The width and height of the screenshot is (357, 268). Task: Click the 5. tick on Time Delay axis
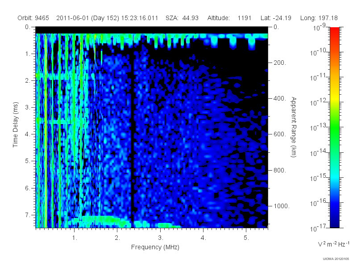tap(28, 161)
